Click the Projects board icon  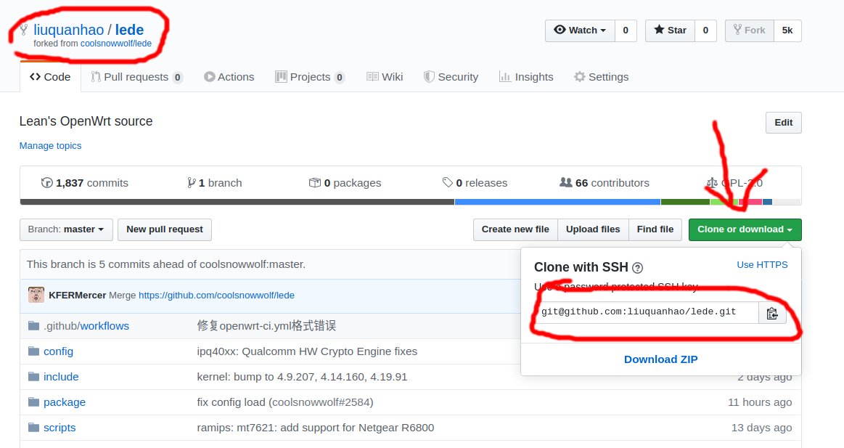pyautogui.click(x=281, y=77)
